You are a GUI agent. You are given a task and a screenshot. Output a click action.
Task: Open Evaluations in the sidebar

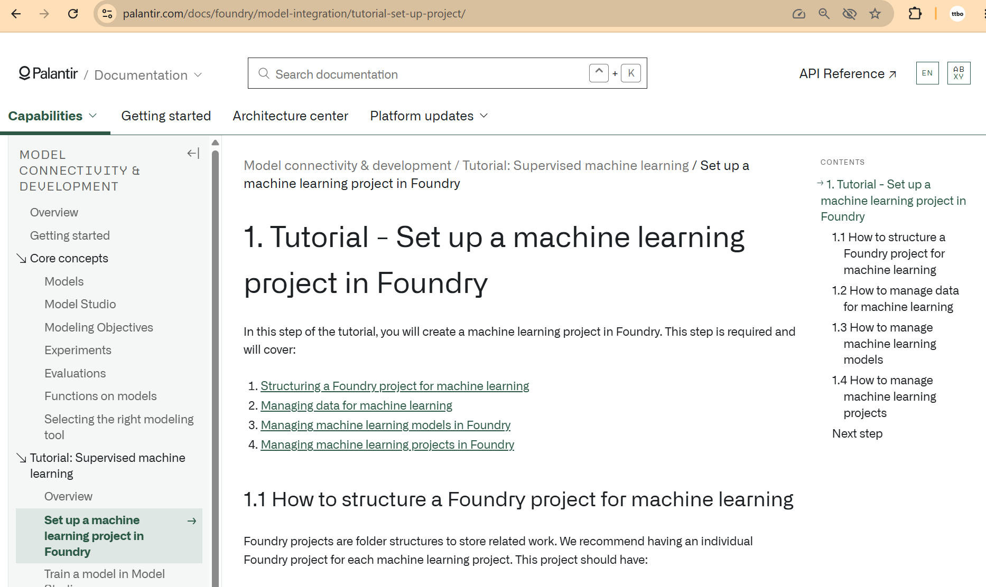(75, 373)
